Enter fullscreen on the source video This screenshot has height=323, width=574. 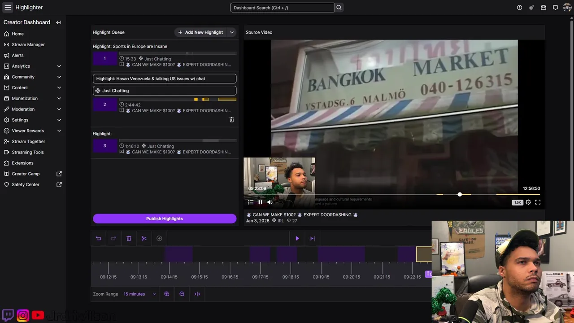pos(538,202)
